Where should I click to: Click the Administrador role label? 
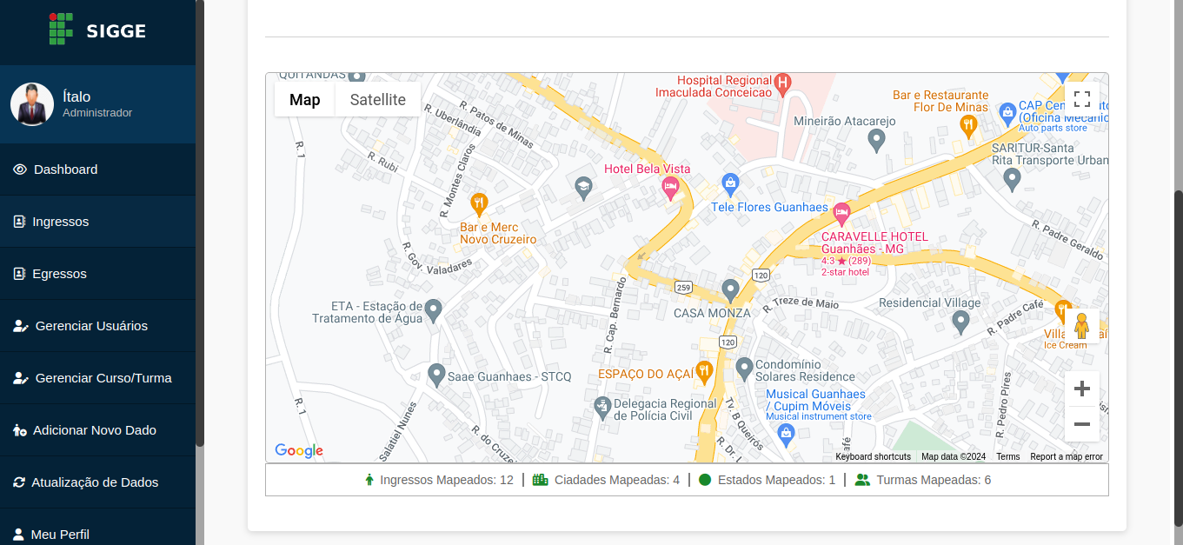click(97, 113)
